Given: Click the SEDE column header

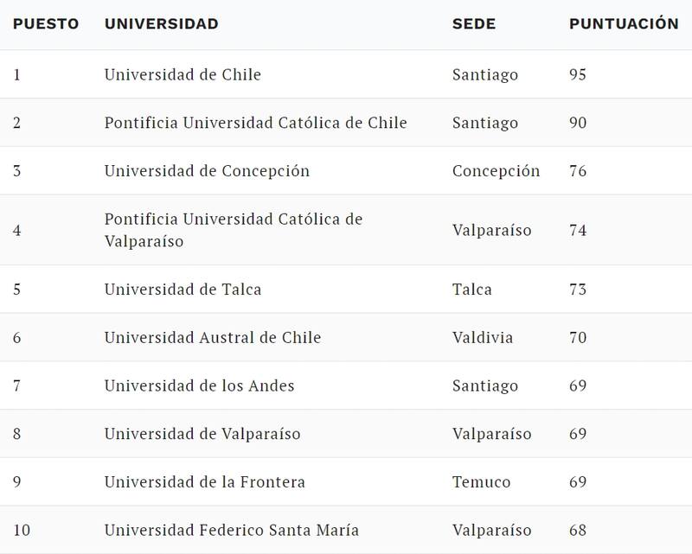Looking at the screenshot, I should click(x=474, y=23).
